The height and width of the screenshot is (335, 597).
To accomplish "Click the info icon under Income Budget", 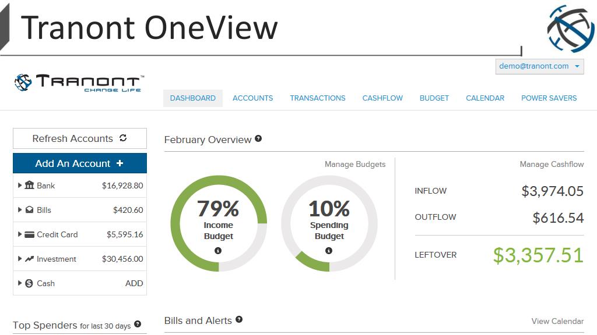I will pyautogui.click(x=218, y=250).
